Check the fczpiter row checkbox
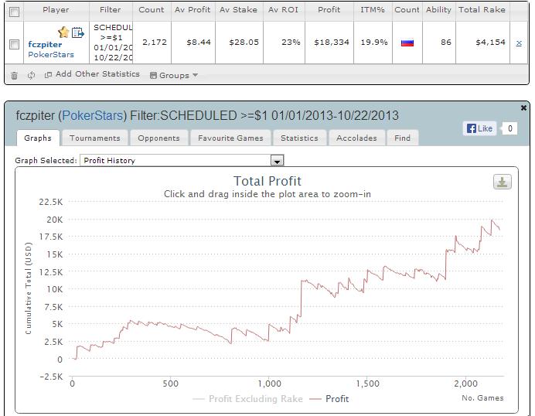535x416 pixels. (x=15, y=44)
